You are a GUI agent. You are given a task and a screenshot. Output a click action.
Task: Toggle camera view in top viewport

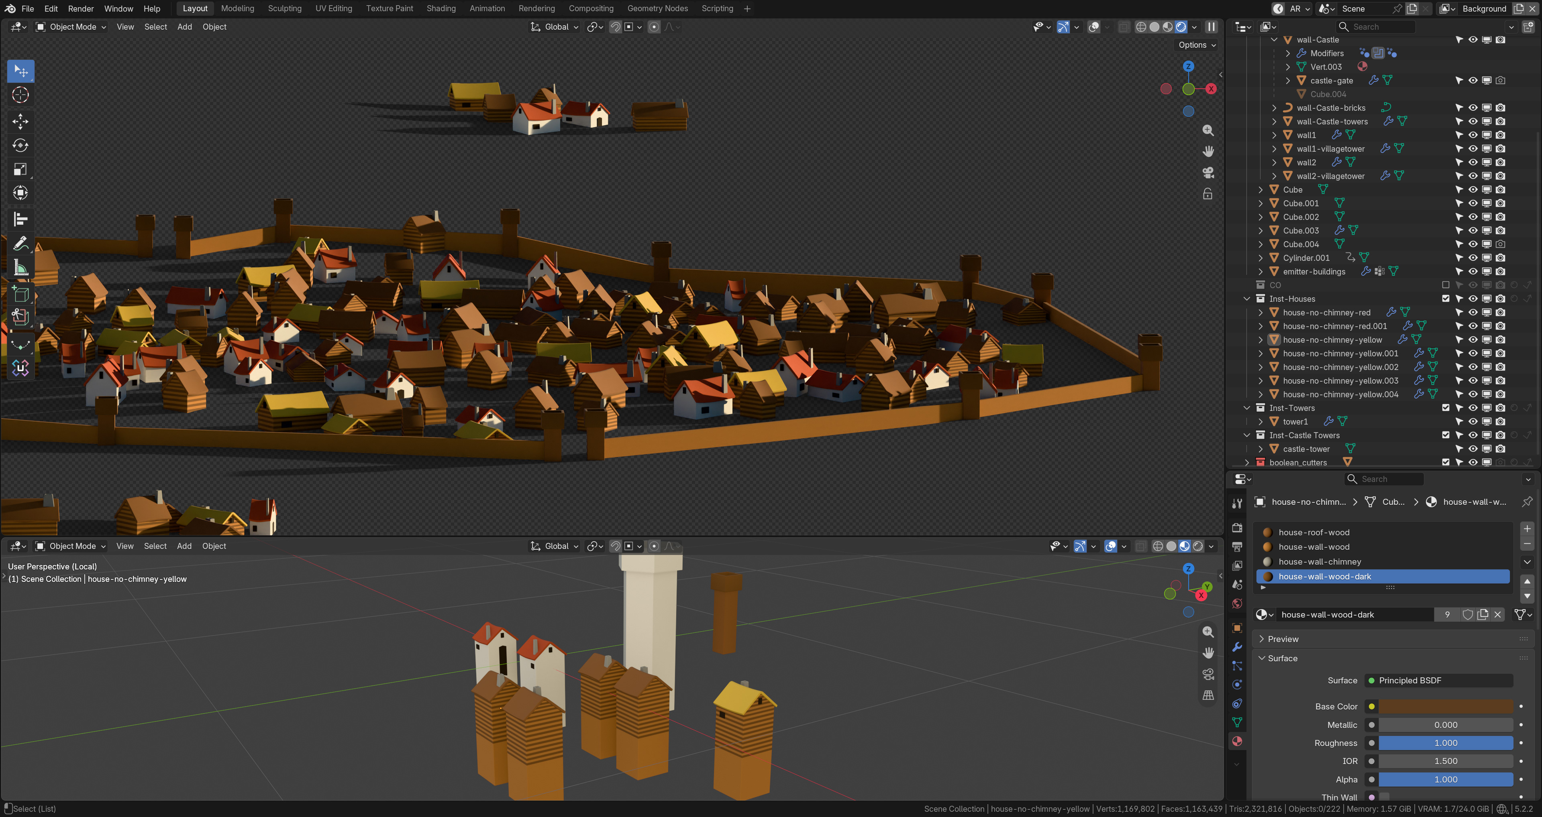point(1208,172)
